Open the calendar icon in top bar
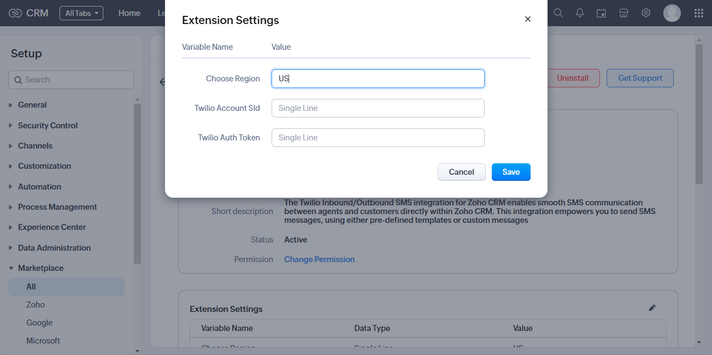 [601, 13]
